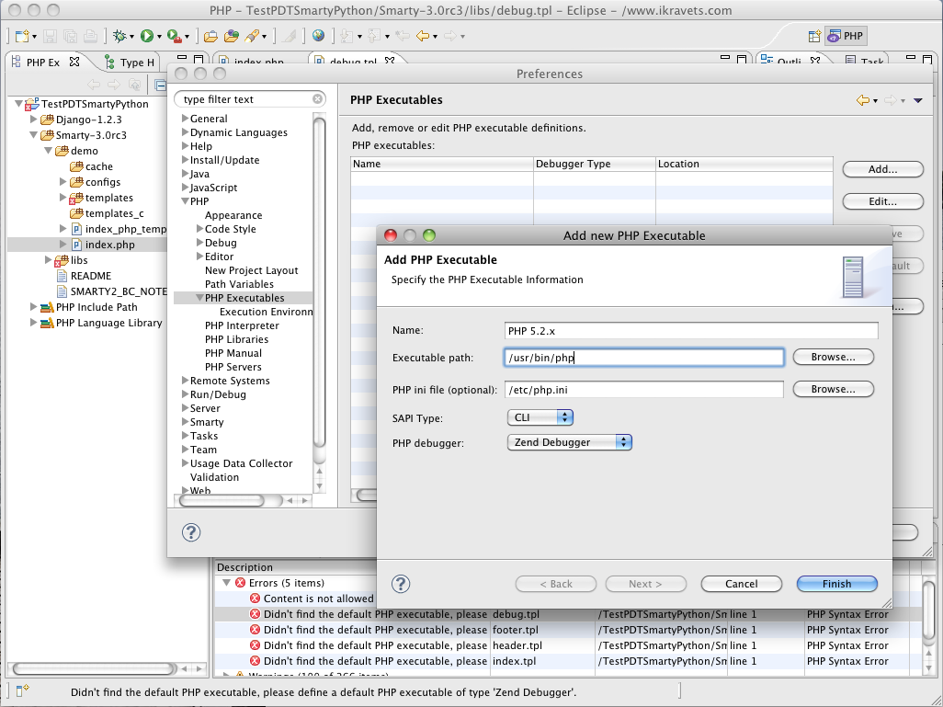This screenshot has width=943, height=707.
Task: Select index.php in PHP Explorer
Action: [x=110, y=245]
